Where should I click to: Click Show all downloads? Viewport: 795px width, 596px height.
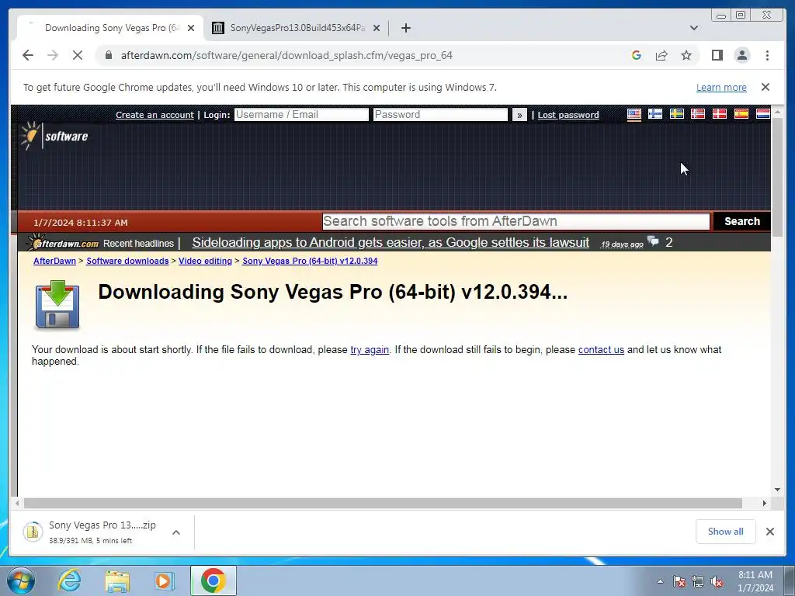pos(726,532)
